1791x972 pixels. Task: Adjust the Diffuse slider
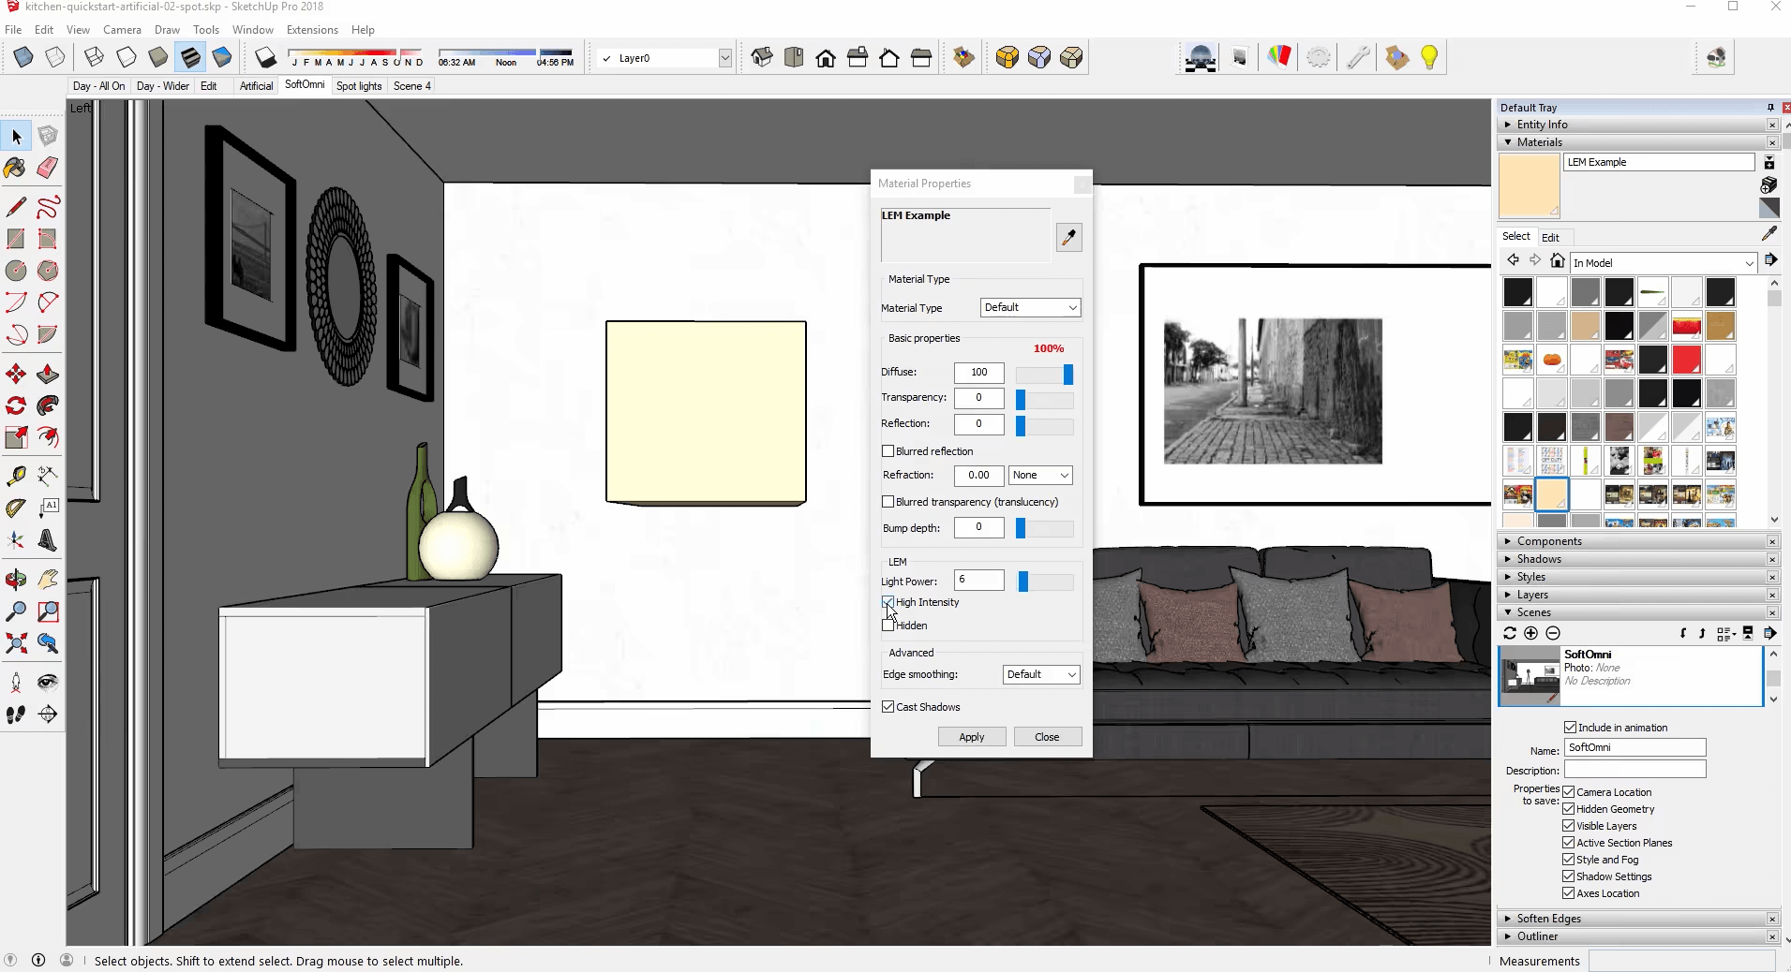1067,375
